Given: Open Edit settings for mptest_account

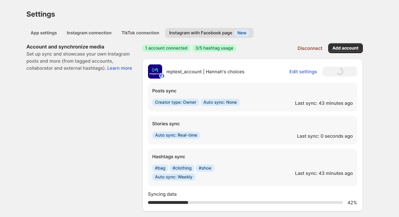Looking at the screenshot, I should pos(303,72).
